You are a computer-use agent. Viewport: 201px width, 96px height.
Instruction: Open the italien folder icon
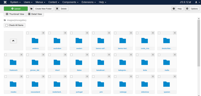(x=79, y=62)
